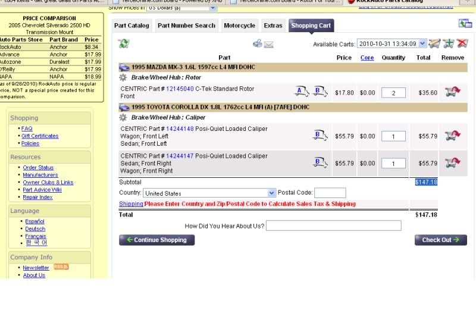Click the Check Out button
The width and height of the screenshot is (476, 326).
click(440, 240)
